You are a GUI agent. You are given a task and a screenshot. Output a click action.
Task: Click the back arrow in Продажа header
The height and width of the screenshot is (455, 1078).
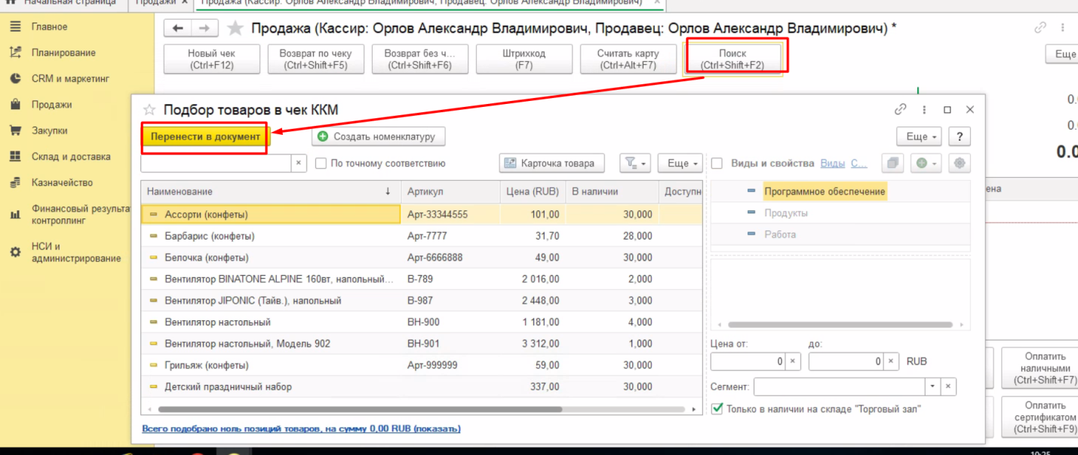click(178, 29)
